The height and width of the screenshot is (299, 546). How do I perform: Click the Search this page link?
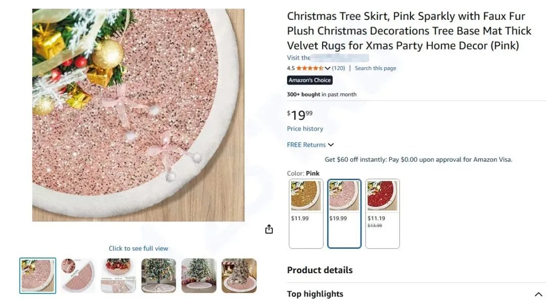tap(375, 68)
